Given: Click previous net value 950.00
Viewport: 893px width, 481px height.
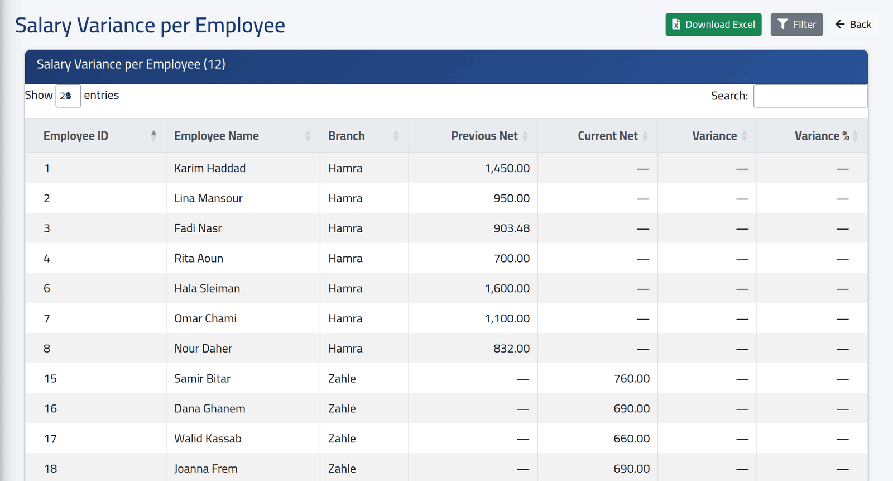Looking at the screenshot, I should [512, 198].
